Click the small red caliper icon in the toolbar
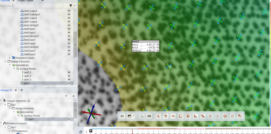271x134 pixels. [173, 116]
